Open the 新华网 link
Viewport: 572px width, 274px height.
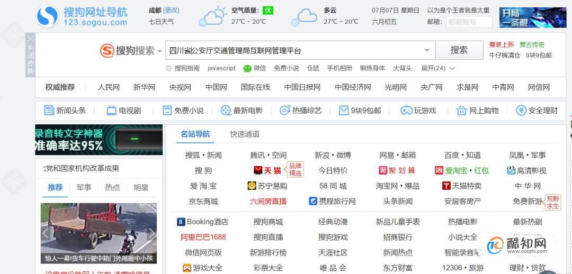pyautogui.click(x=144, y=87)
